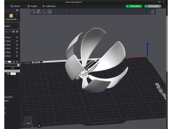Click the minus icon to remove filament

pyautogui.click(x=10, y=32)
